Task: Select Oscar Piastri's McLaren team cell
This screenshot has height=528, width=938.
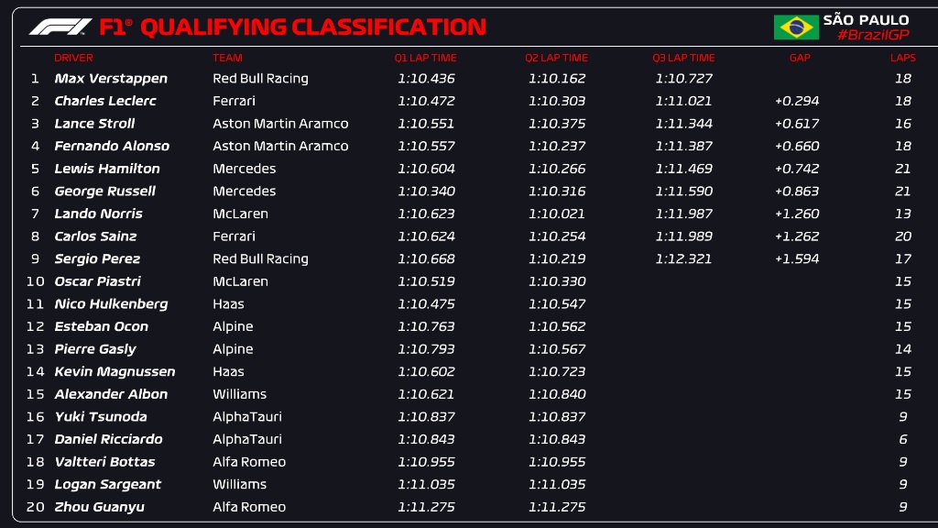Action: pyautogui.click(x=241, y=281)
